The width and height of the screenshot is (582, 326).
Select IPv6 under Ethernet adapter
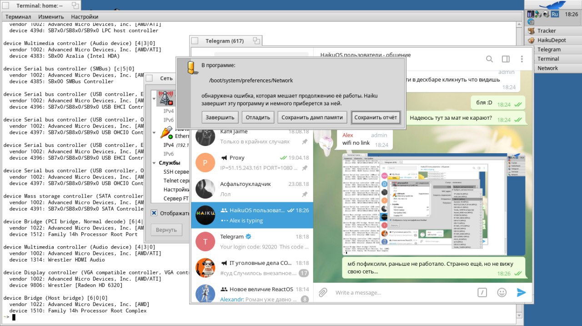click(x=169, y=154)
